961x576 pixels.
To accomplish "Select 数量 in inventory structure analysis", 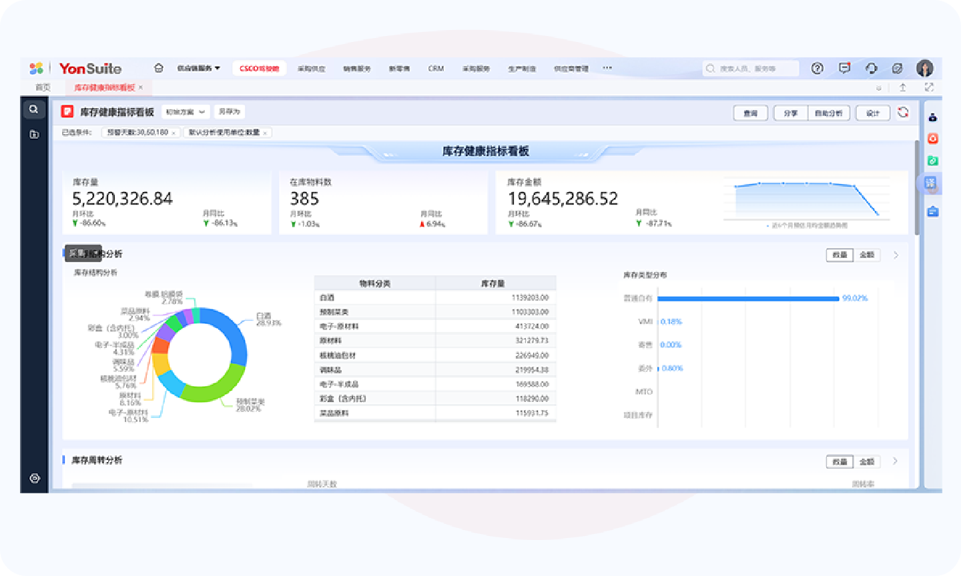I will click(x=840, y=255).
